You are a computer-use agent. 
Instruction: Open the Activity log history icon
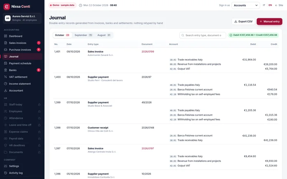[5, 173]
